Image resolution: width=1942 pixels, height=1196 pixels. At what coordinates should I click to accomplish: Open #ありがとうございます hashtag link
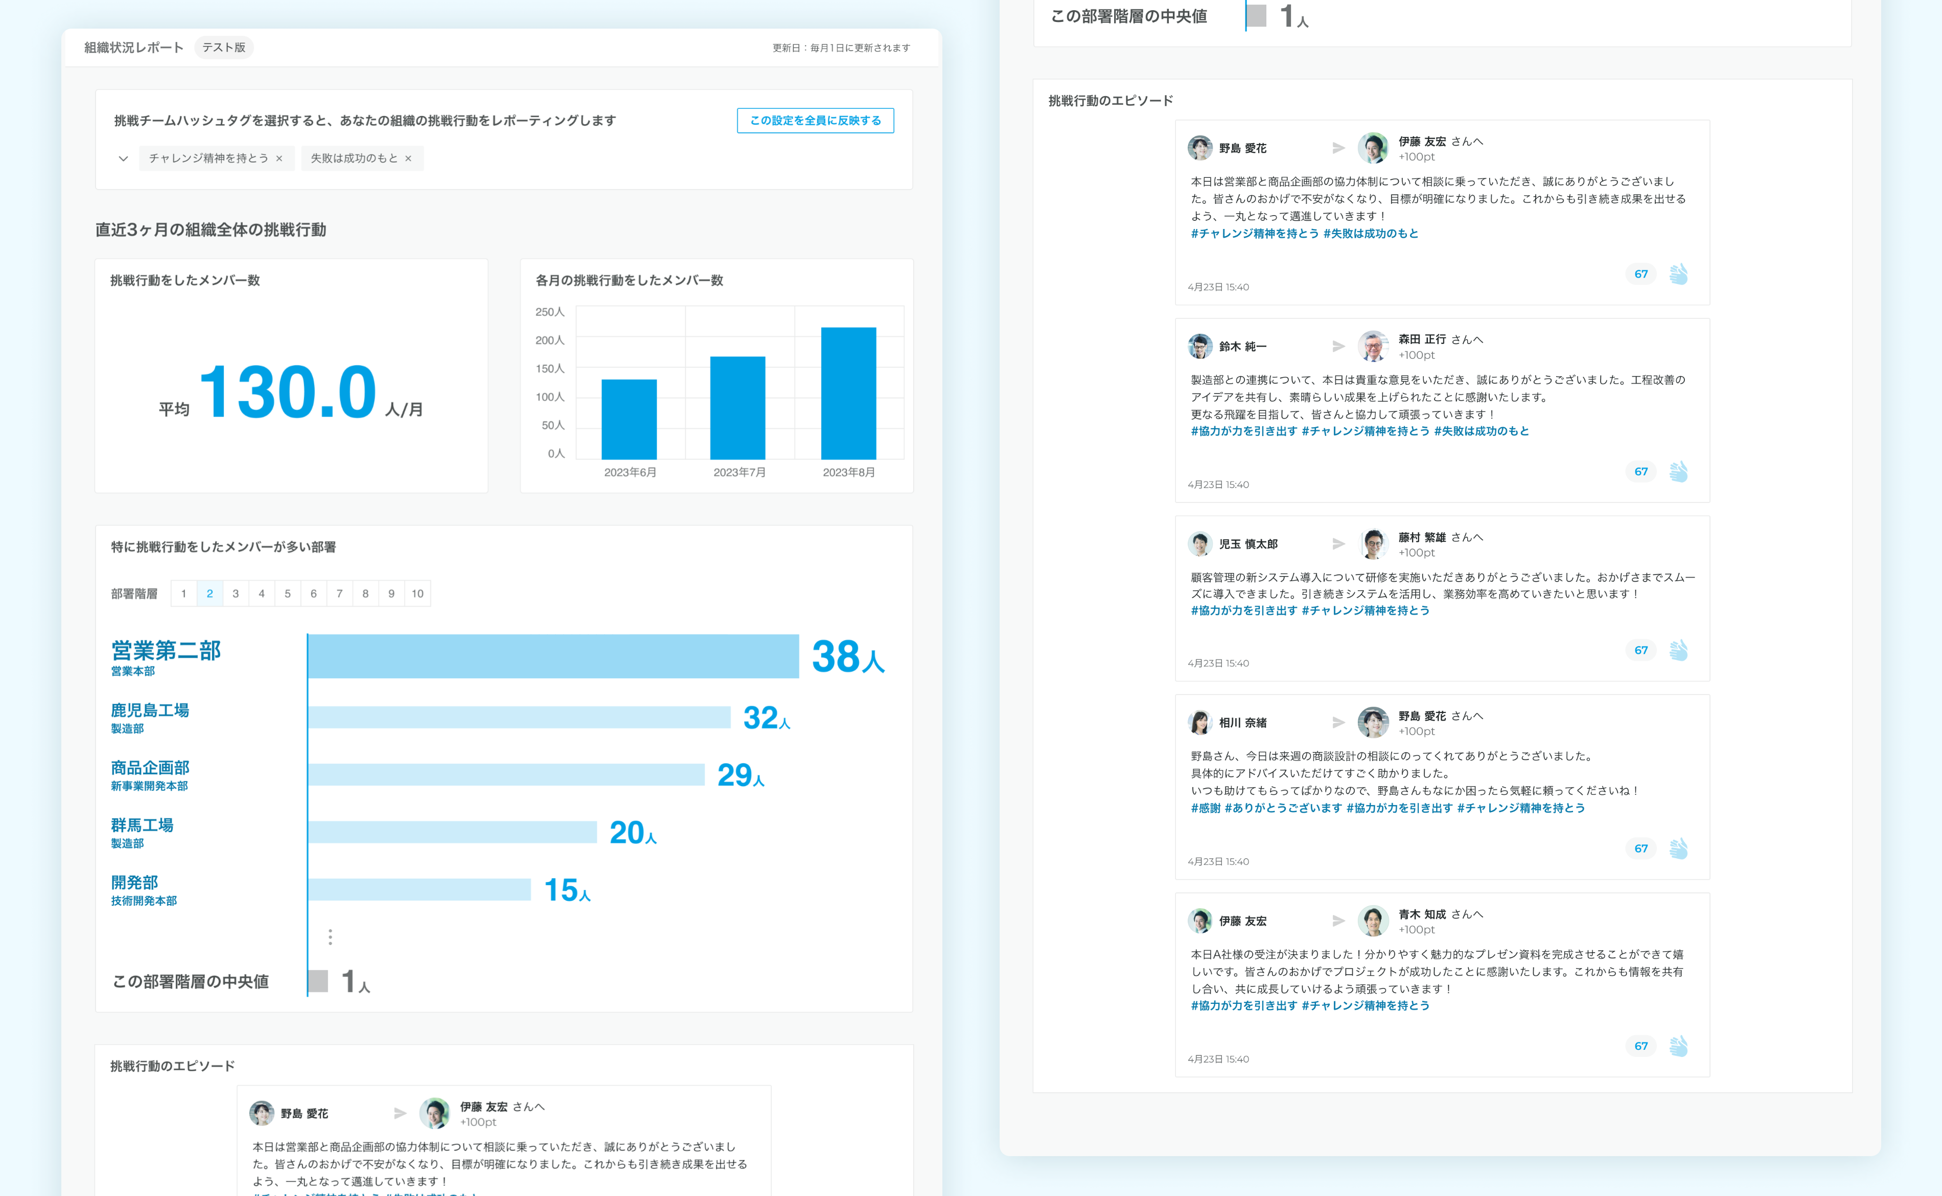tap(1283, 808)
